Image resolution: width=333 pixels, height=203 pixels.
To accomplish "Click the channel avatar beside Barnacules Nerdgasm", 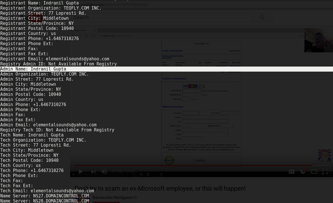I will pyautogui.click(x=82, y=199).
